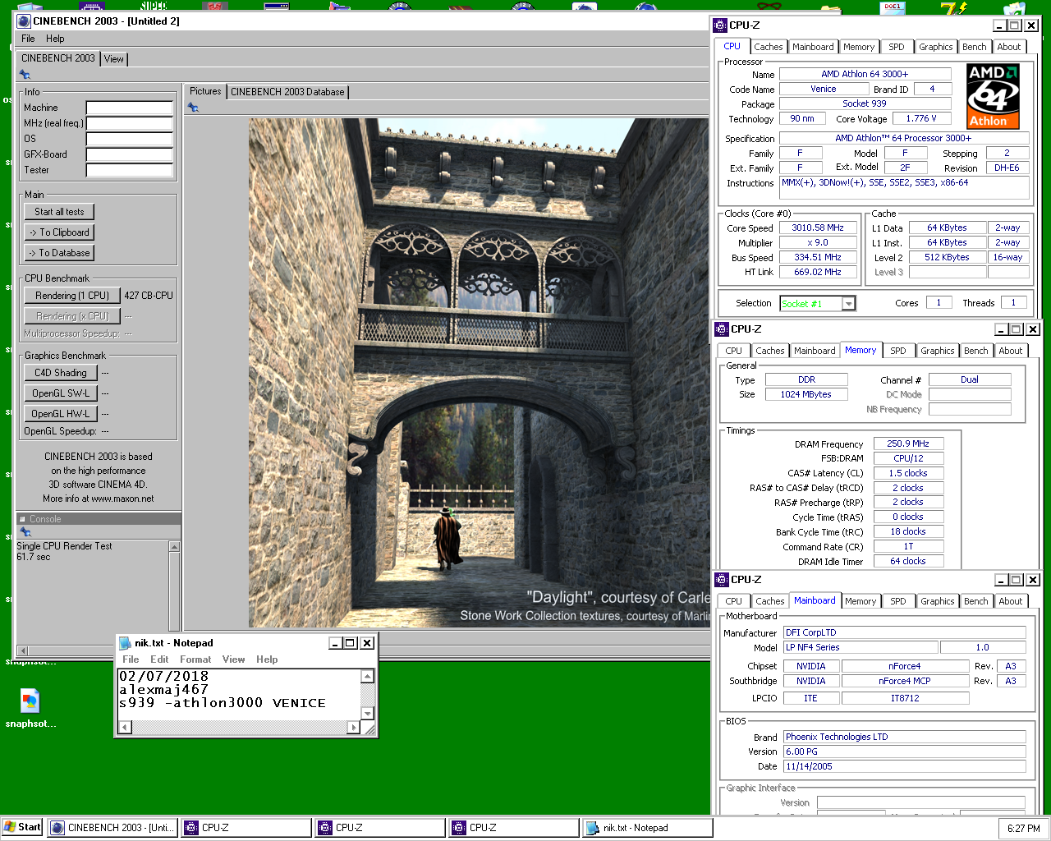Viewport: 1051px width, 841px height.
Task: Click the Notepad vertical scrollbar down arrow
Action: click(x=368, y=714)
